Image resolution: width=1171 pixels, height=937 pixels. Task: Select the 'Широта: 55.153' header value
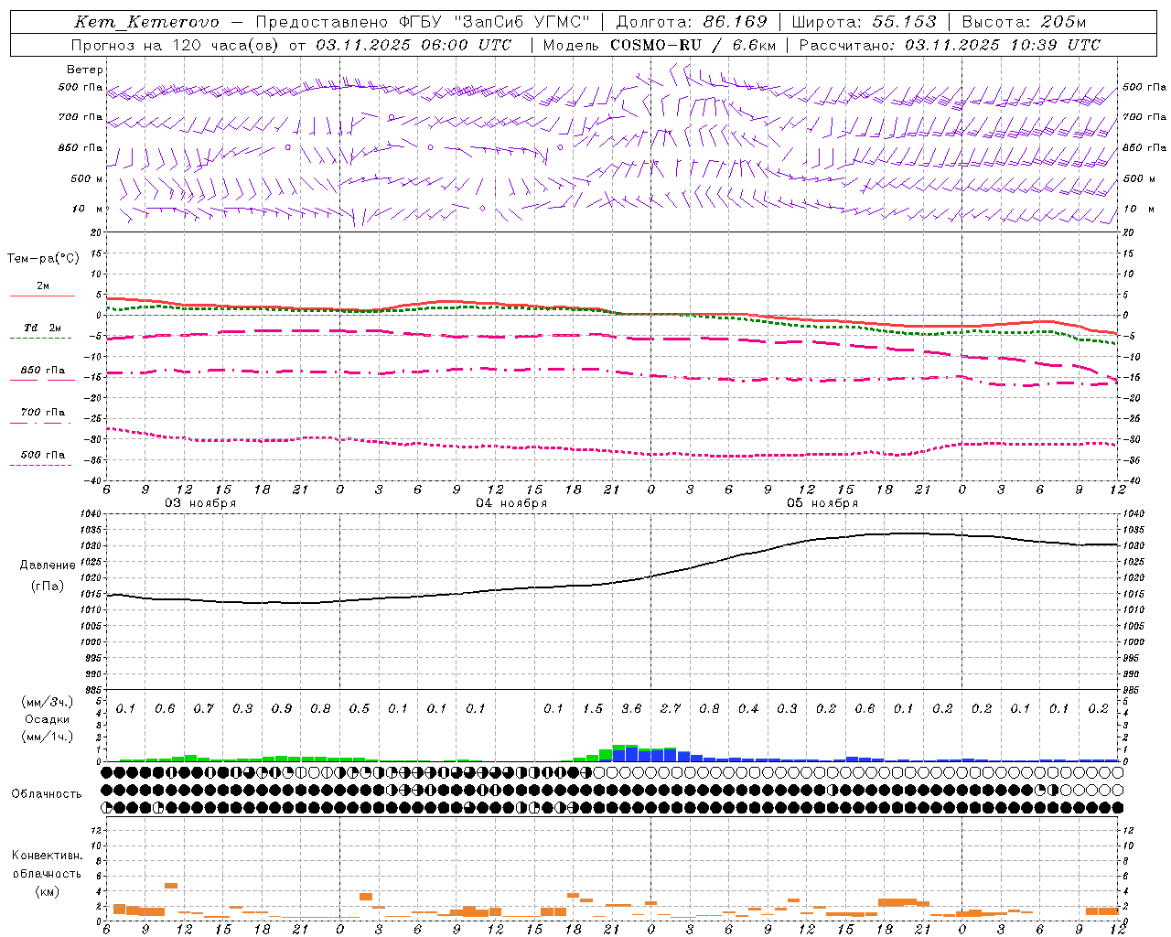(x=865, y=22)
